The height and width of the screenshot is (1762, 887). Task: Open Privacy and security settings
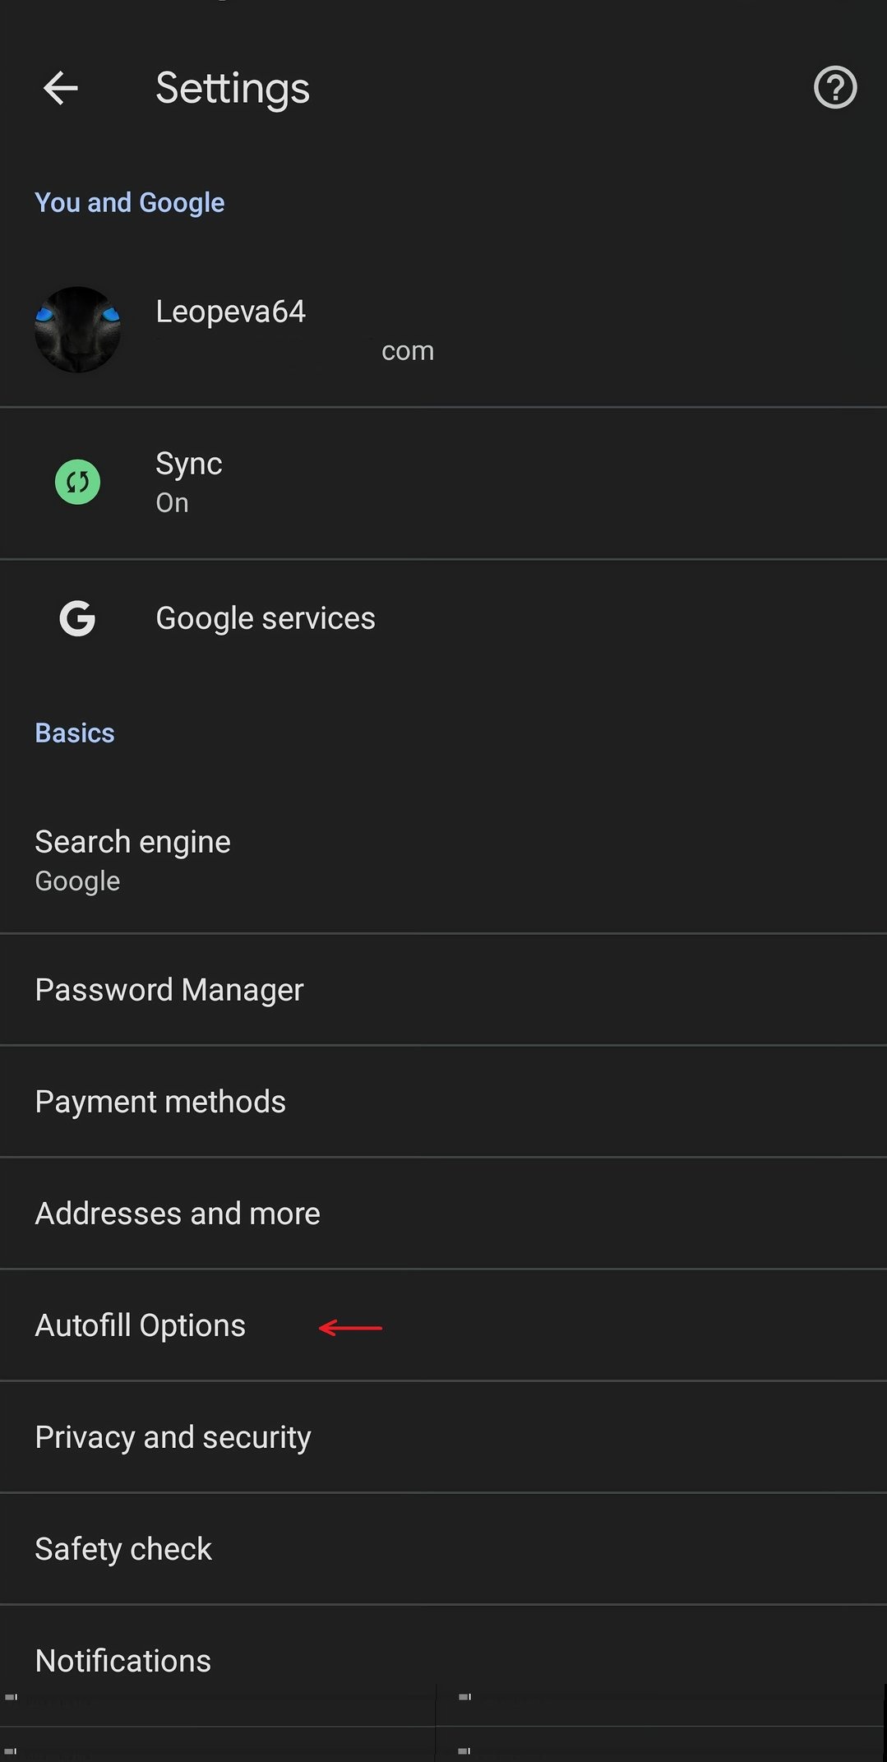(x=173, y=1437)
